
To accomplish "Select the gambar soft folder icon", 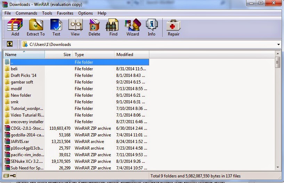I will [7, 82].
